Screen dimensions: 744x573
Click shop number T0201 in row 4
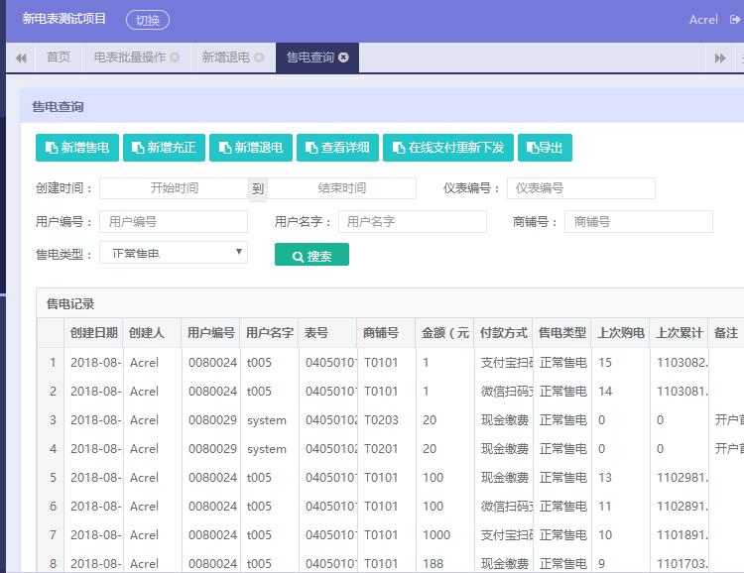pyautogui.click(x=381, y=449)
